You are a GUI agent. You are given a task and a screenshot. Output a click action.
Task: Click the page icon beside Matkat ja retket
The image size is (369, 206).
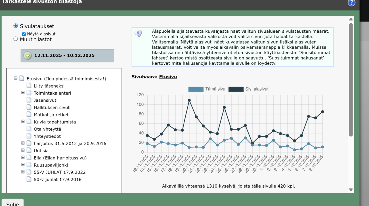click(29, 115)
